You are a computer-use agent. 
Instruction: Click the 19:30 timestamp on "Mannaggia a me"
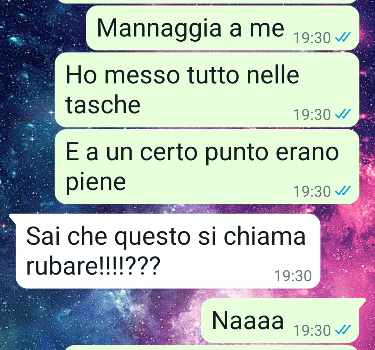tap(312, 38)
